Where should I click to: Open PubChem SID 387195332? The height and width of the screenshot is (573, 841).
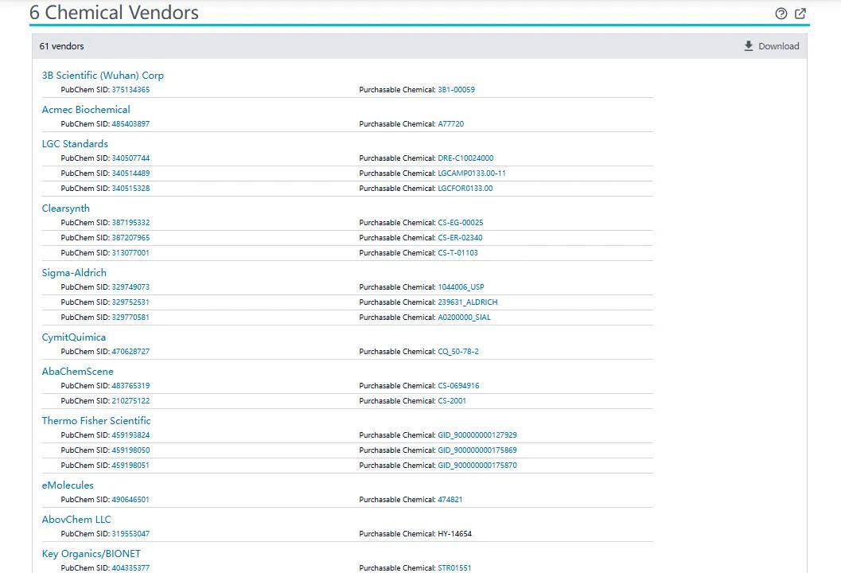click(130, 223)
